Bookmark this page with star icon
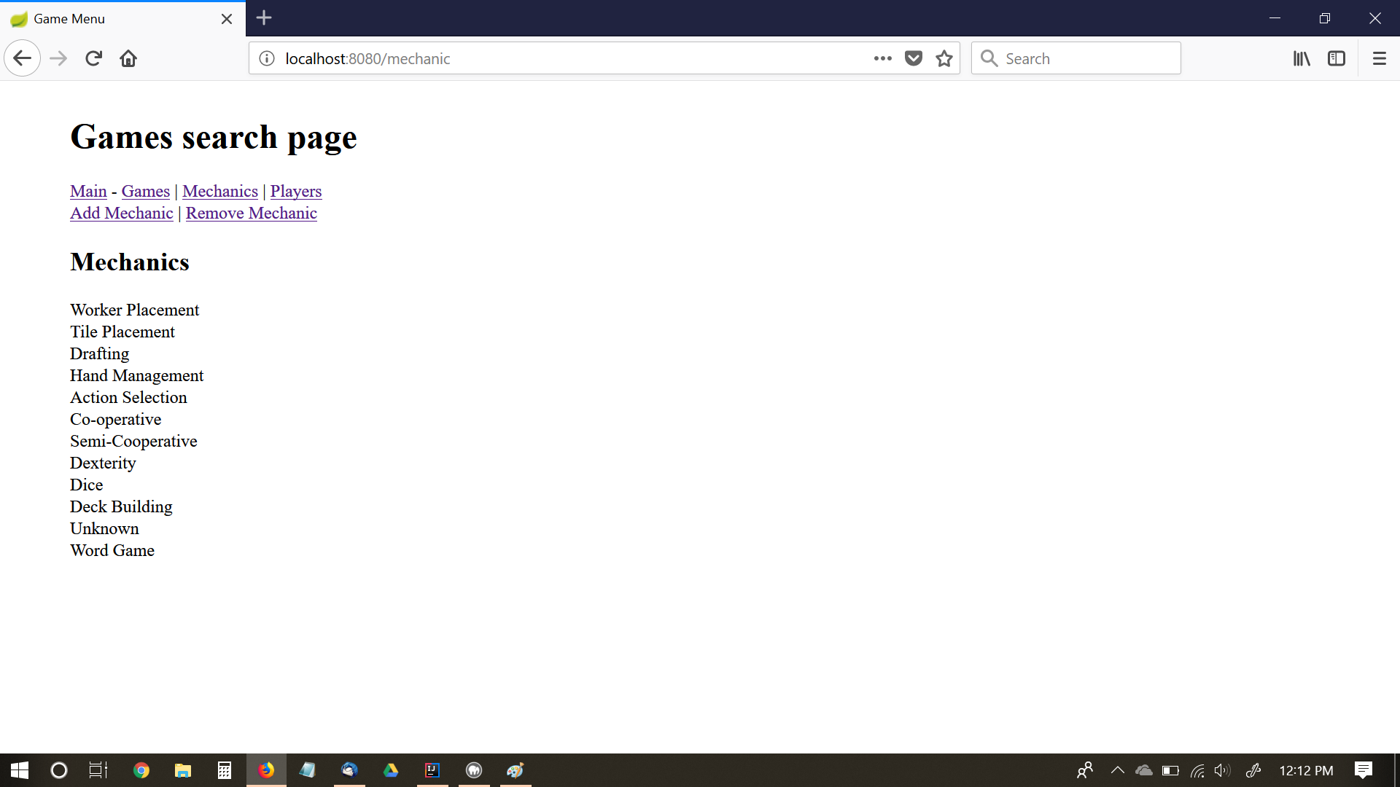The image size is (1400, 787). click(x=944, y=58)
